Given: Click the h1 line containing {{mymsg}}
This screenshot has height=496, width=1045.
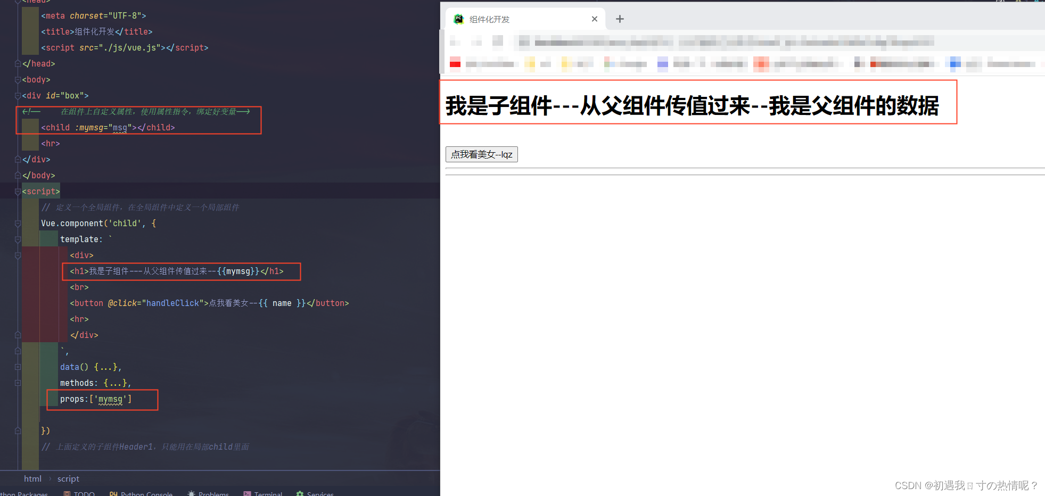Looking at the screenshot, I should [177, 271].
